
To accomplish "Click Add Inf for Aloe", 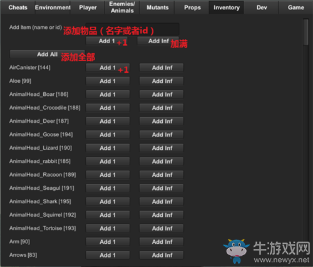I will [162, 81].
